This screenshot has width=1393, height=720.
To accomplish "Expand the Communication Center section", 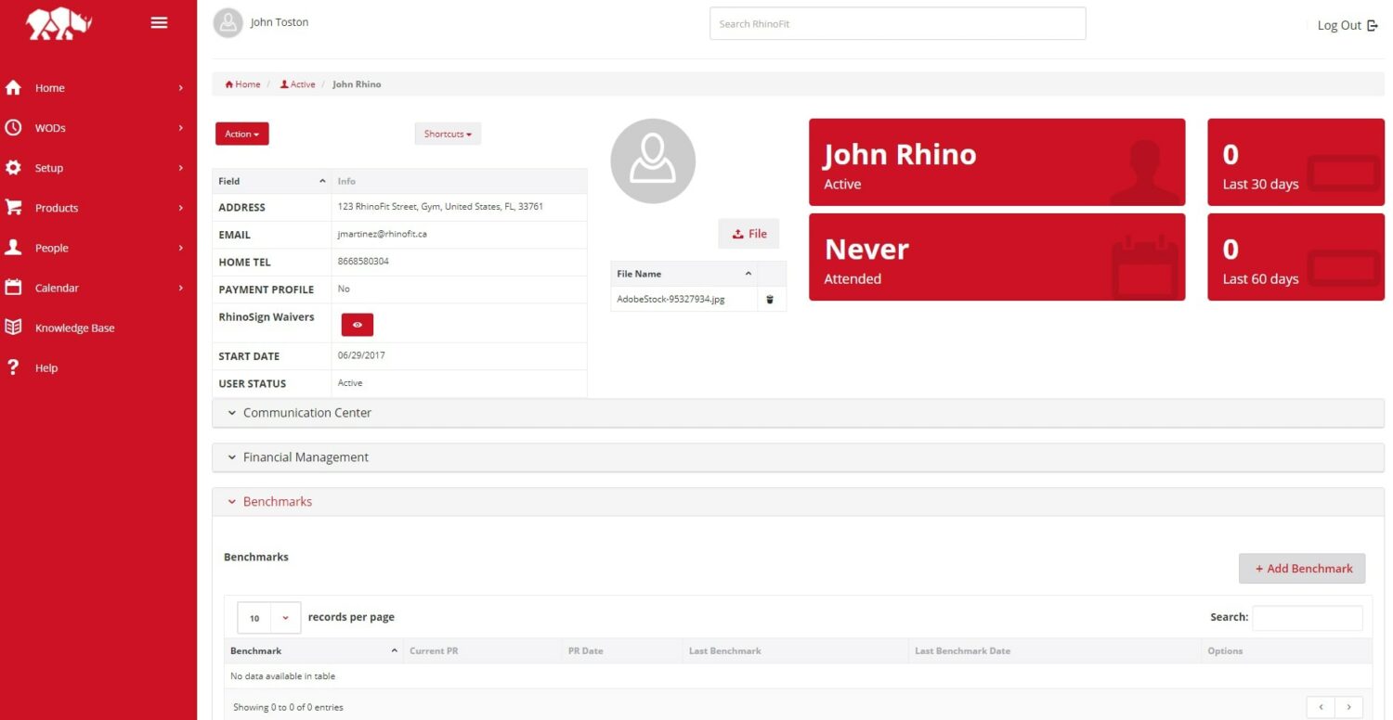I will [x=306, y=412].
